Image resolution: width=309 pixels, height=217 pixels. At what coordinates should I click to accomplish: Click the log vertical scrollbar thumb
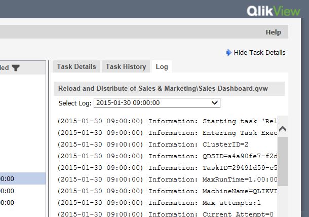[283, 161]
